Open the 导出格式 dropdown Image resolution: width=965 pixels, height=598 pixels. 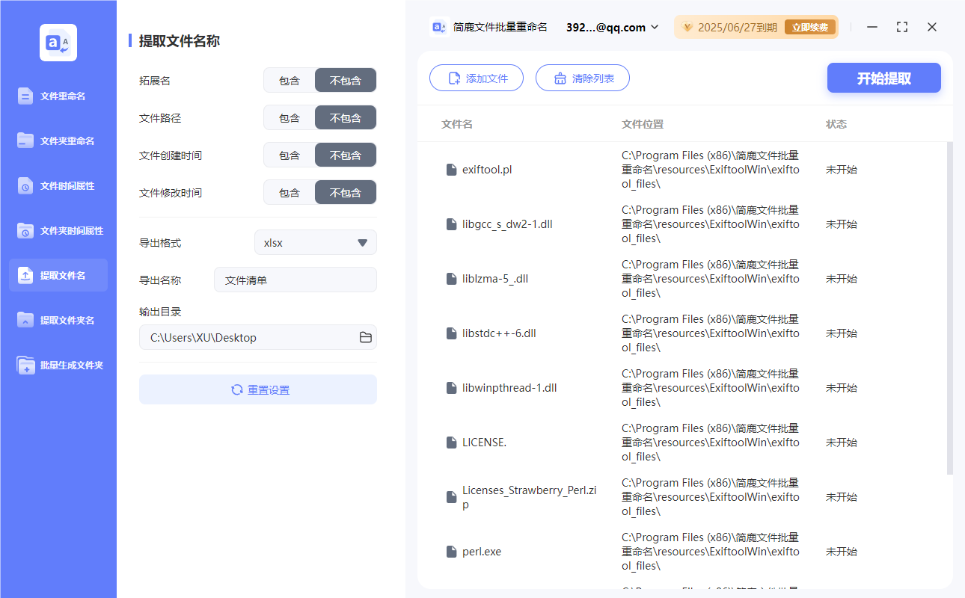315,242
